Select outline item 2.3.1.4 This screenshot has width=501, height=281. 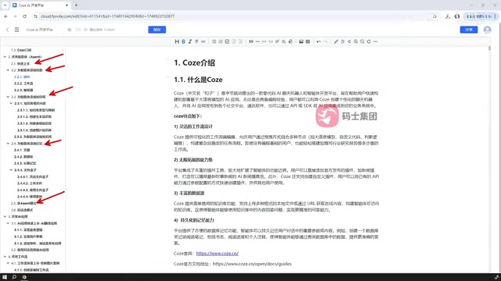click(x=34, y=130)
